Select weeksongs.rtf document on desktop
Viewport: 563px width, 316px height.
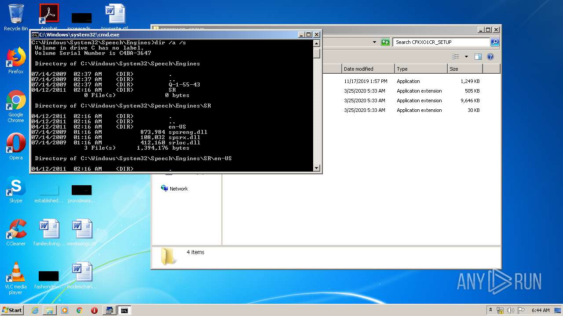[x=82, y=233]
